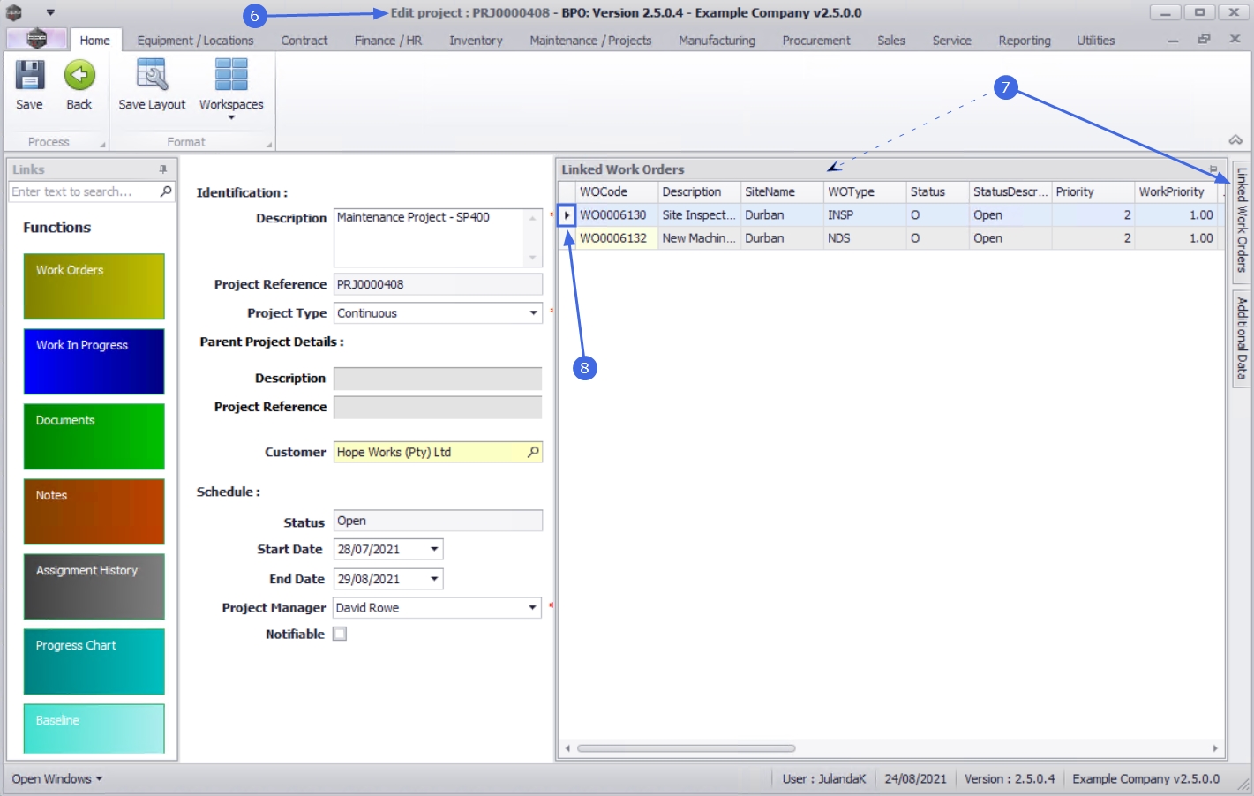1254x796 pixels.
Task: Click the Open Windows menu in status bar
Action: tap(56, 779)
